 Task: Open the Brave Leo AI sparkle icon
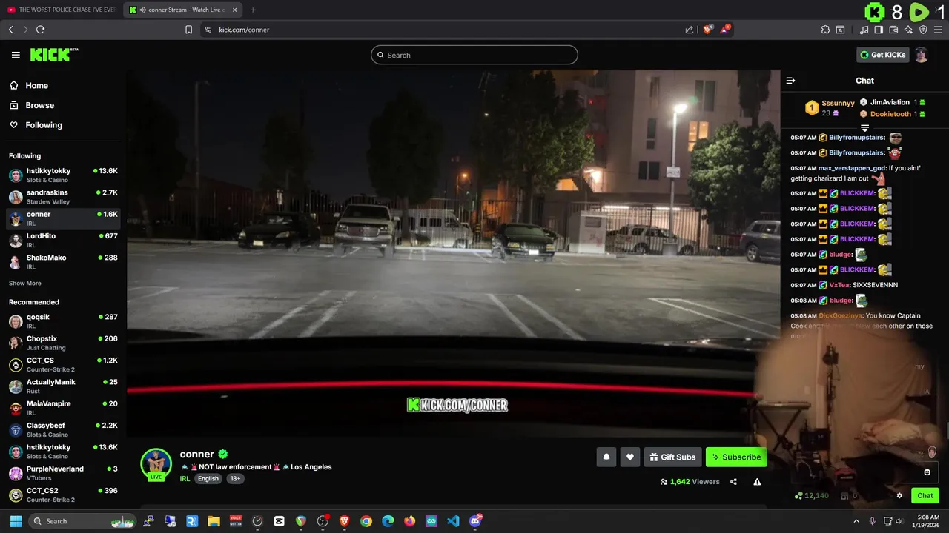pyautogui.click(x=908, y=30)
